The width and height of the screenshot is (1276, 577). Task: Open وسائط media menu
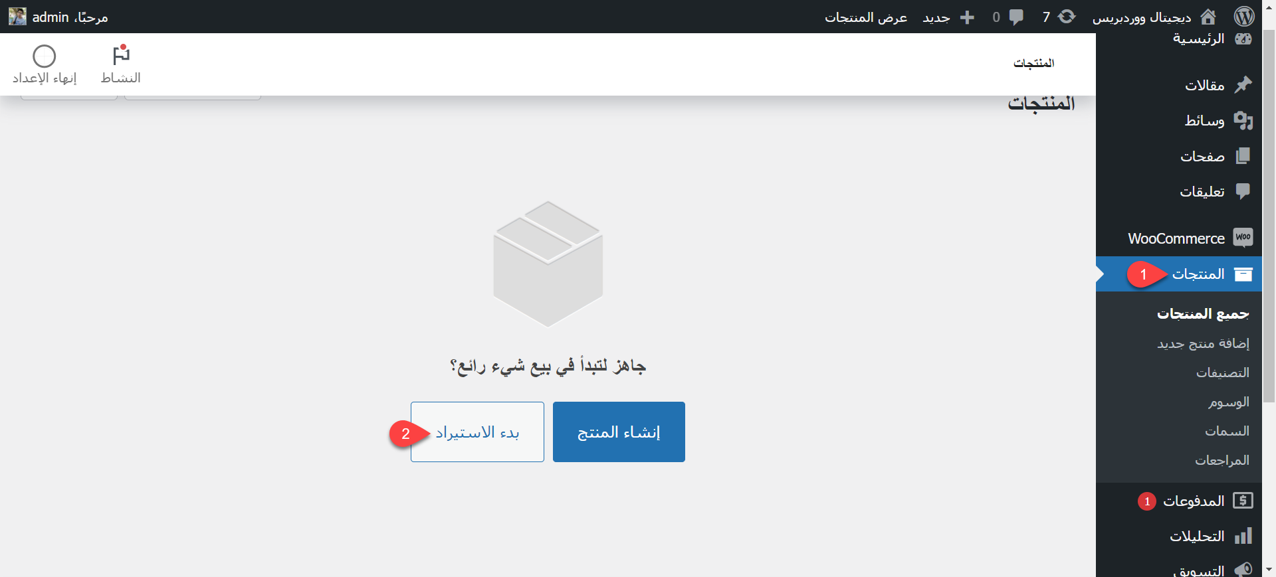1204,120
